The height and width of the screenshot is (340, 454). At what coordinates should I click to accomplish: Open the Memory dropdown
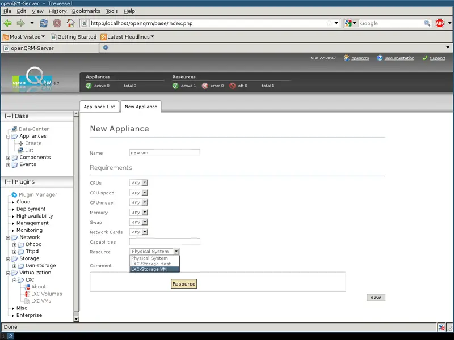[x=138, y=212]
